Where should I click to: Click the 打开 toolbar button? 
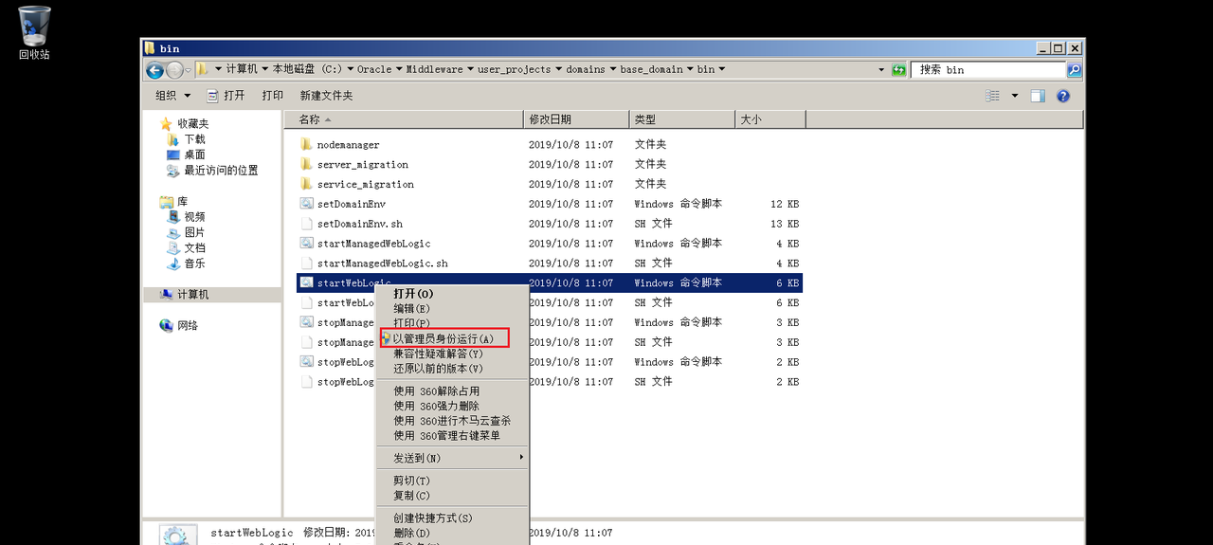point(226,96)
